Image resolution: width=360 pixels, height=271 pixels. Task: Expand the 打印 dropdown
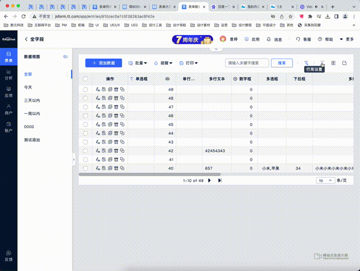pos(188,63)
